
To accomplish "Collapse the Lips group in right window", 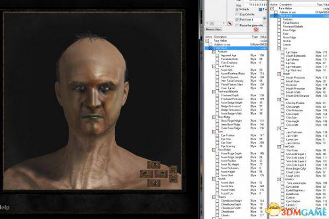I will 279,48.
